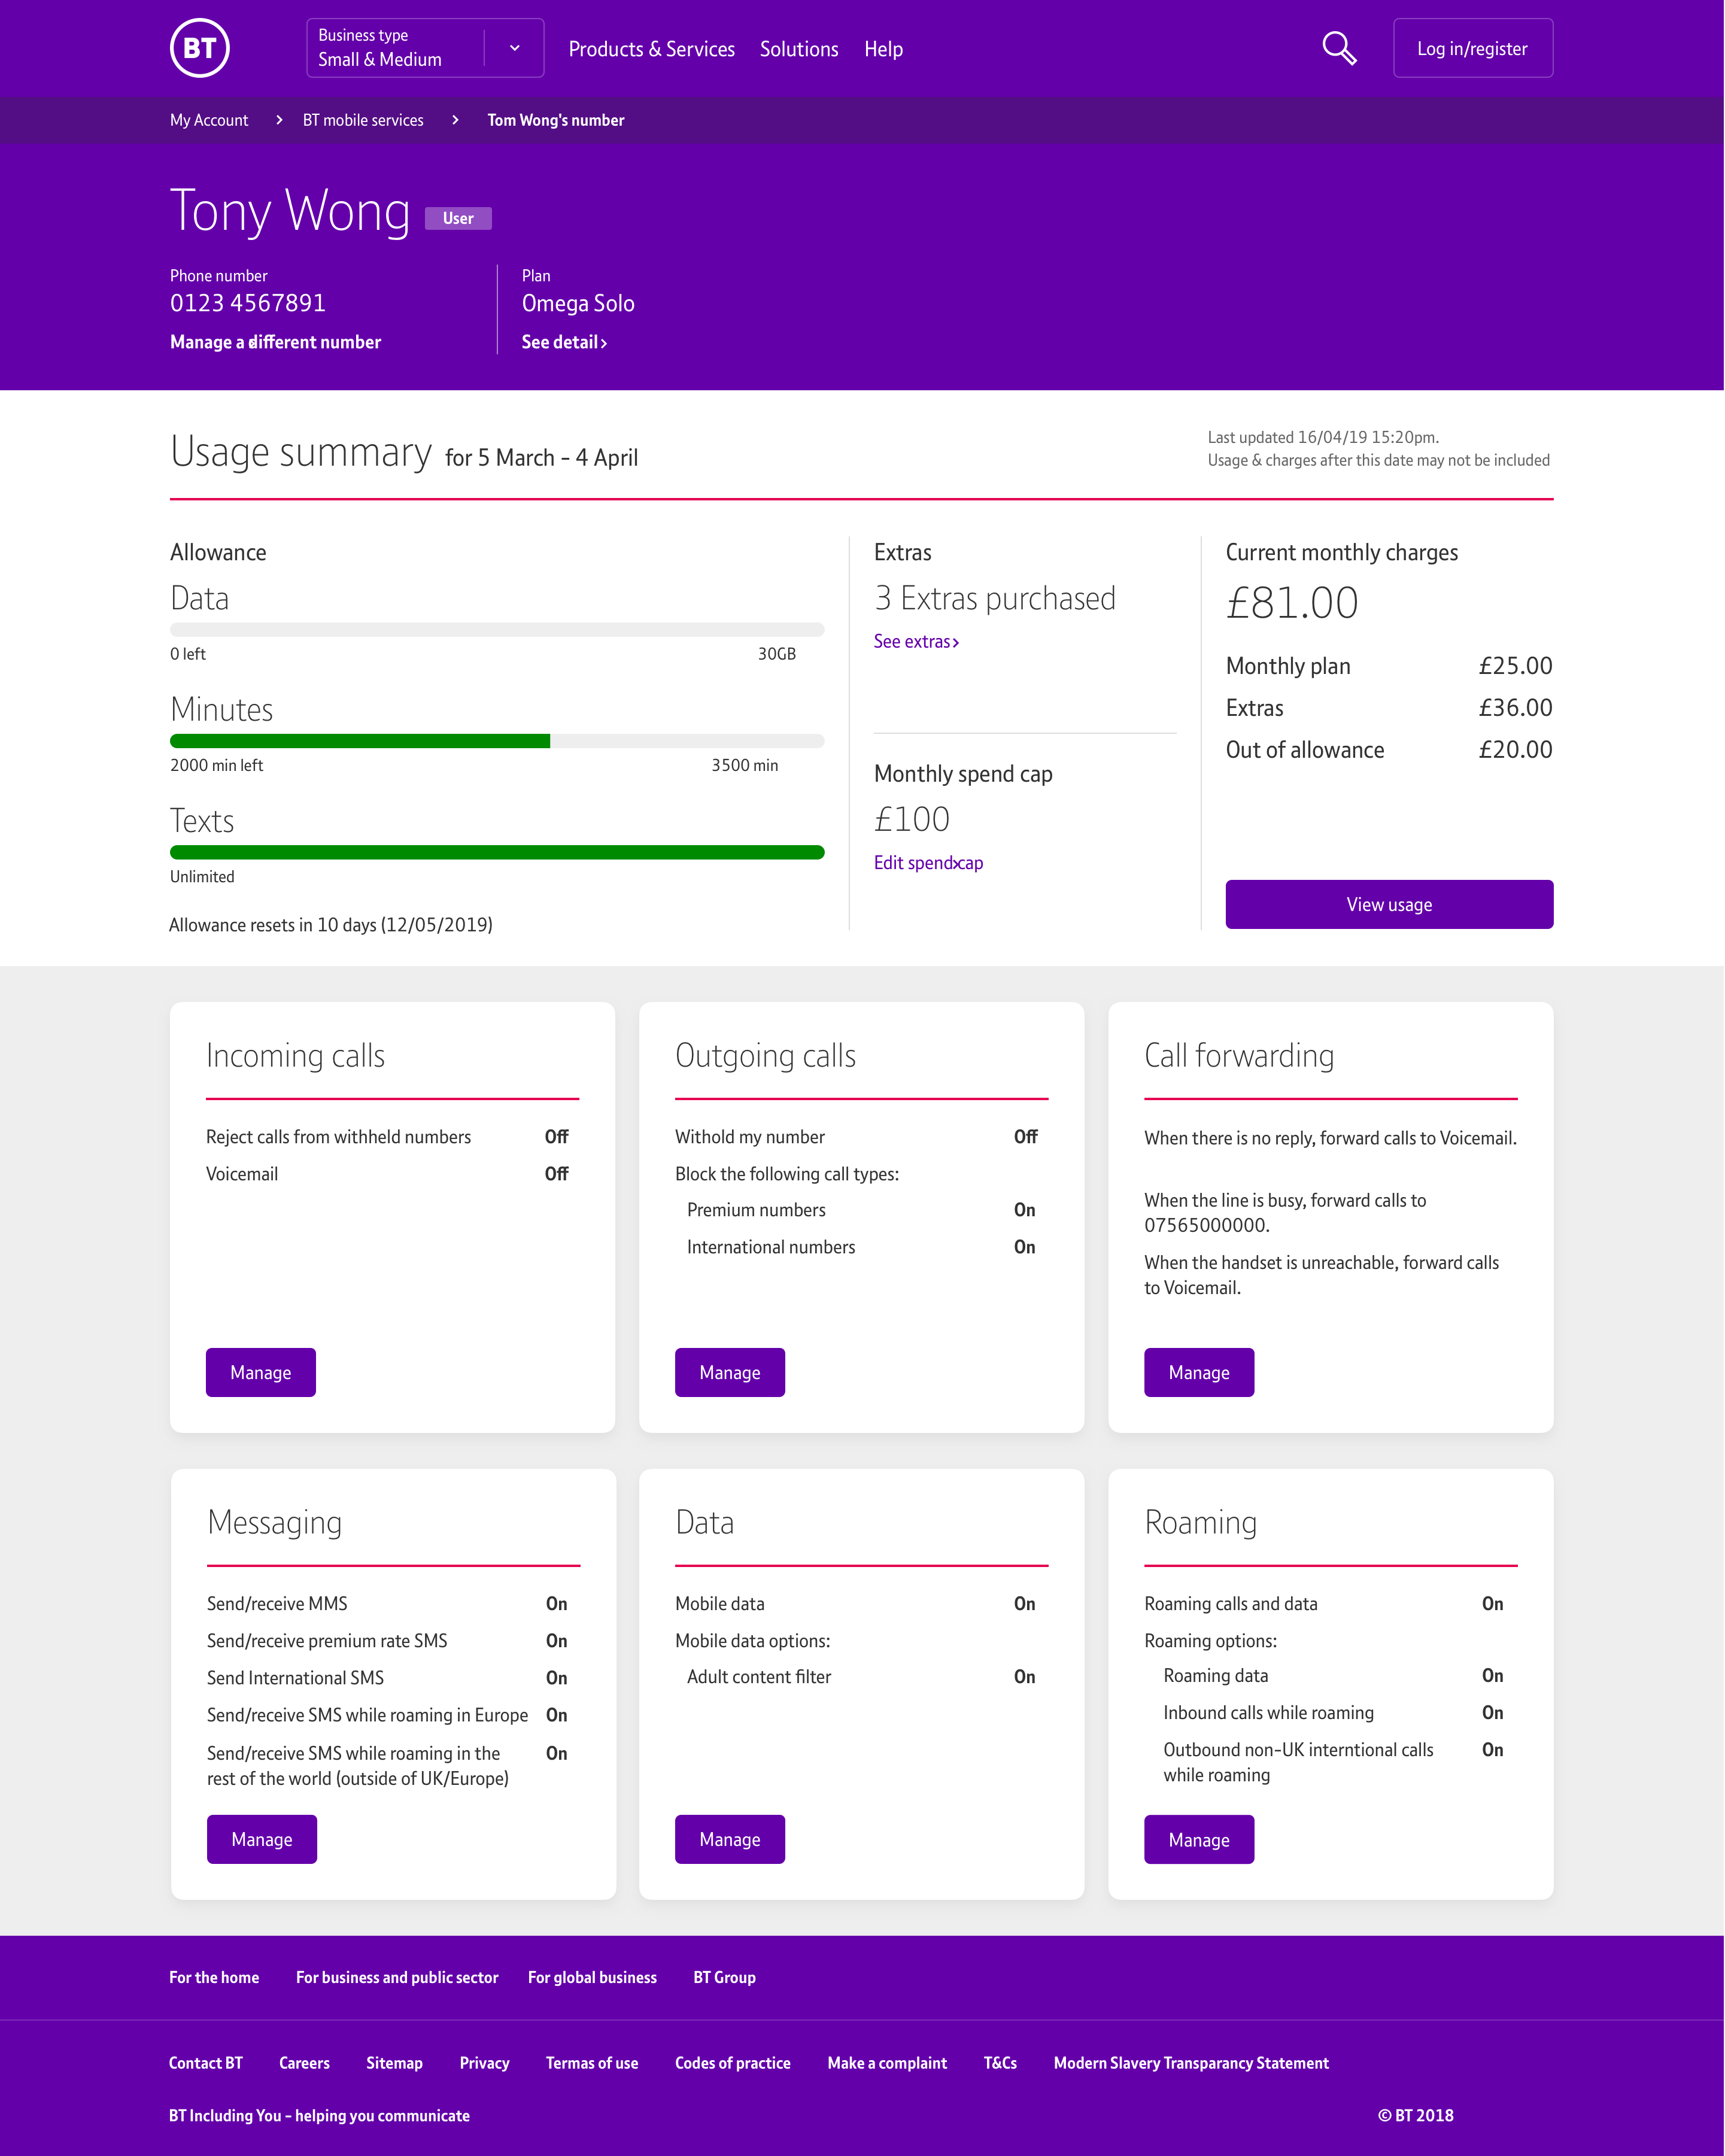Viewport: 1725px width, 2156px height.
Task: Open search with the magnifier icon
Action: [1339, 48]
